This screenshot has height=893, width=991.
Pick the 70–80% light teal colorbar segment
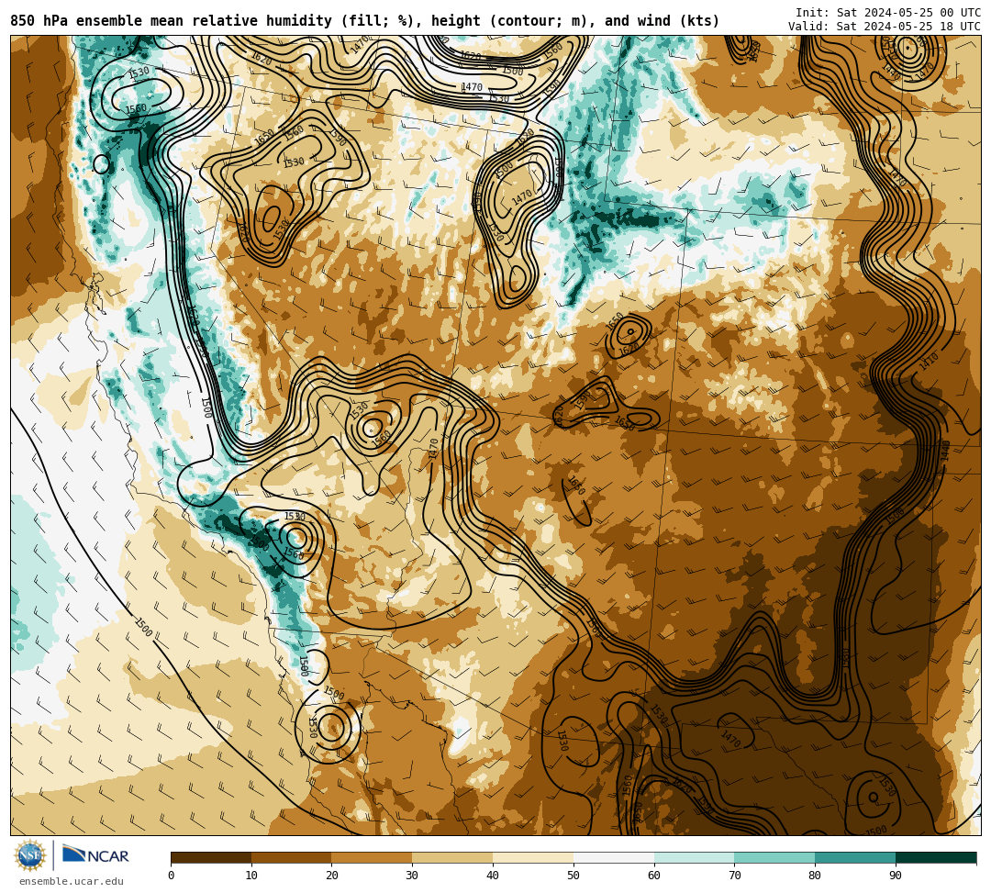[x=774, y=857]
